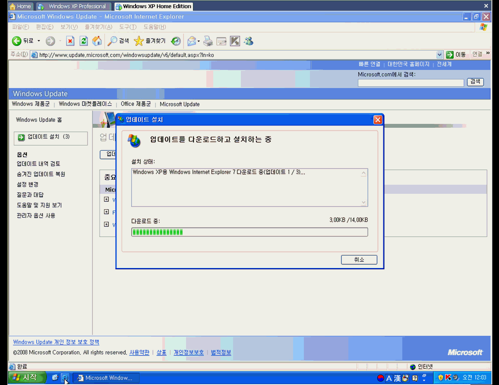Open 관리자 옵션 사용 option
This screenshot has width=499, height=385.
[x=36, y=215]
